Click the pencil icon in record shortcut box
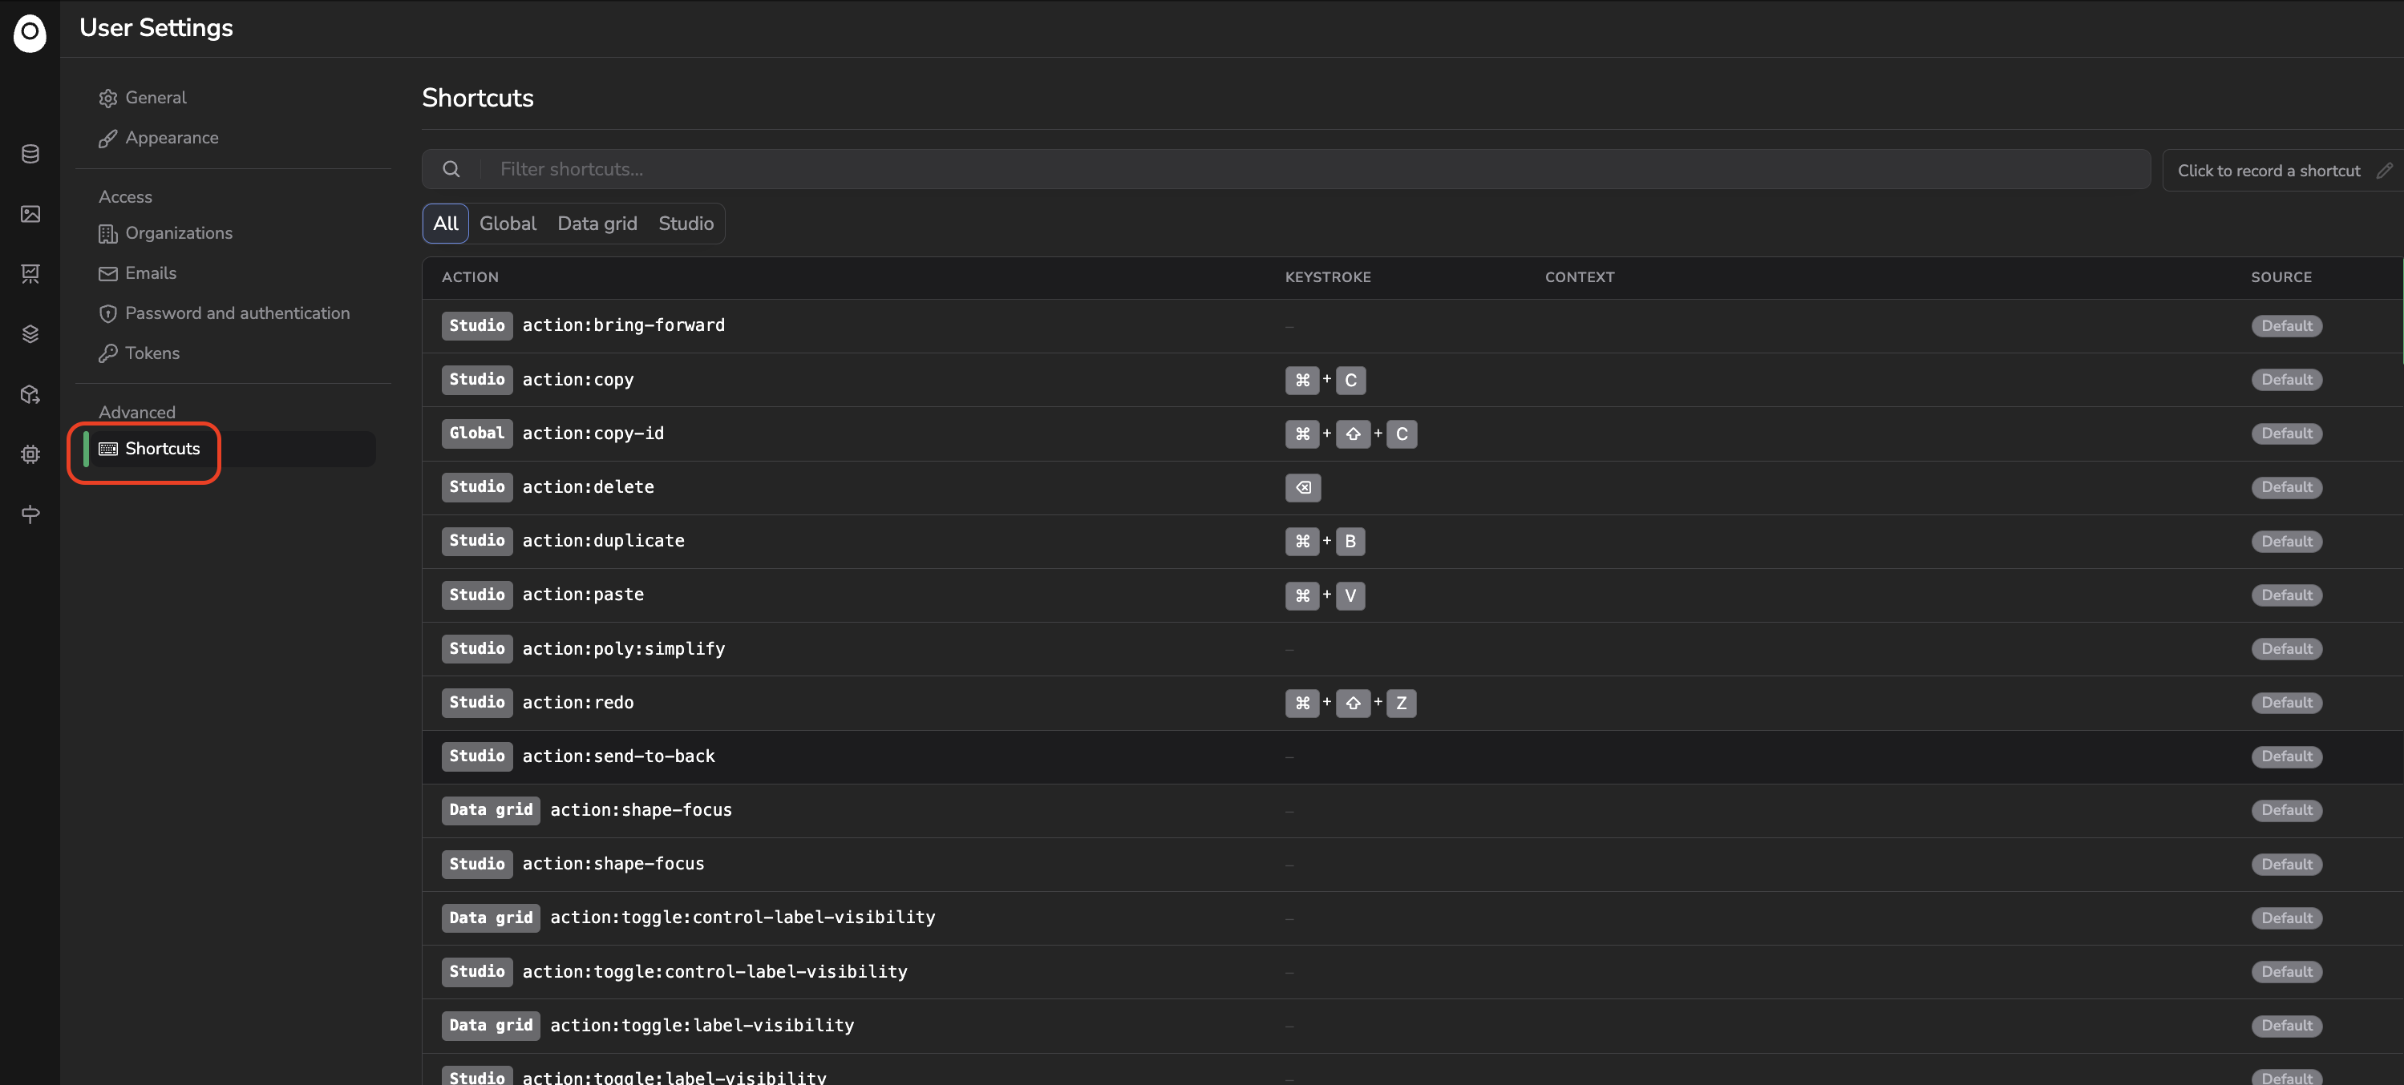Screen dimensions: 2404x1085 [2385, 170]
